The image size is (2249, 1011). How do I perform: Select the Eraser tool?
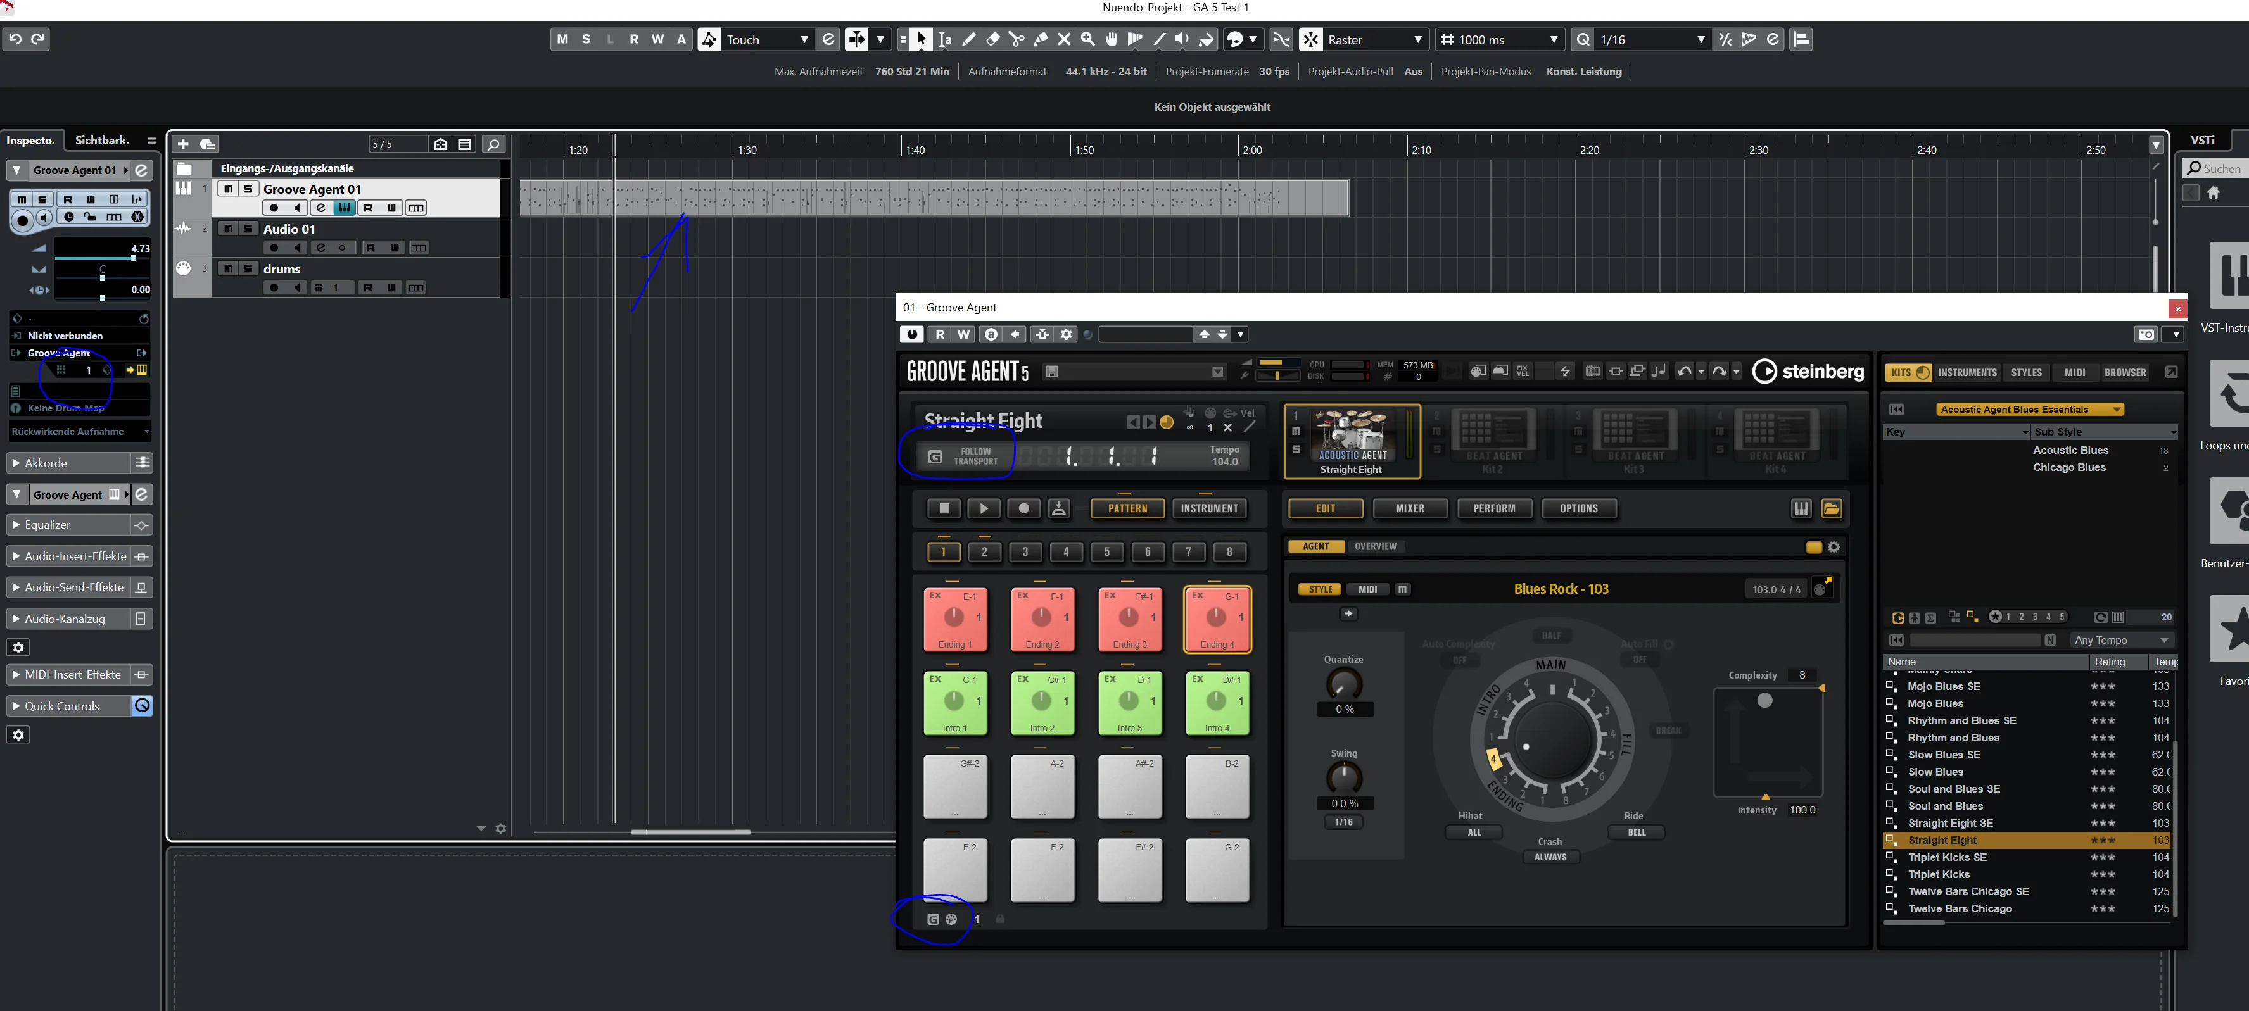992,39
